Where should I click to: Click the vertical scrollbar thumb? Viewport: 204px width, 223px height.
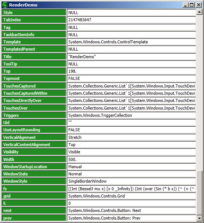199,193
